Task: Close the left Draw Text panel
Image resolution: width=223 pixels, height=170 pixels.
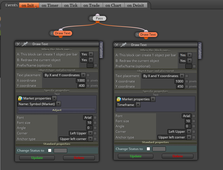Action: 18,44
